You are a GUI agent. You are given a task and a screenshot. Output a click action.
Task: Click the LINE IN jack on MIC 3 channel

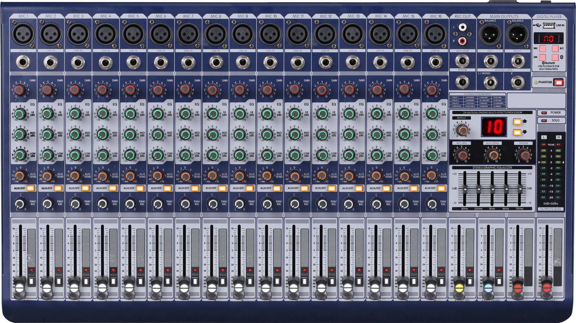click(78, 62)
